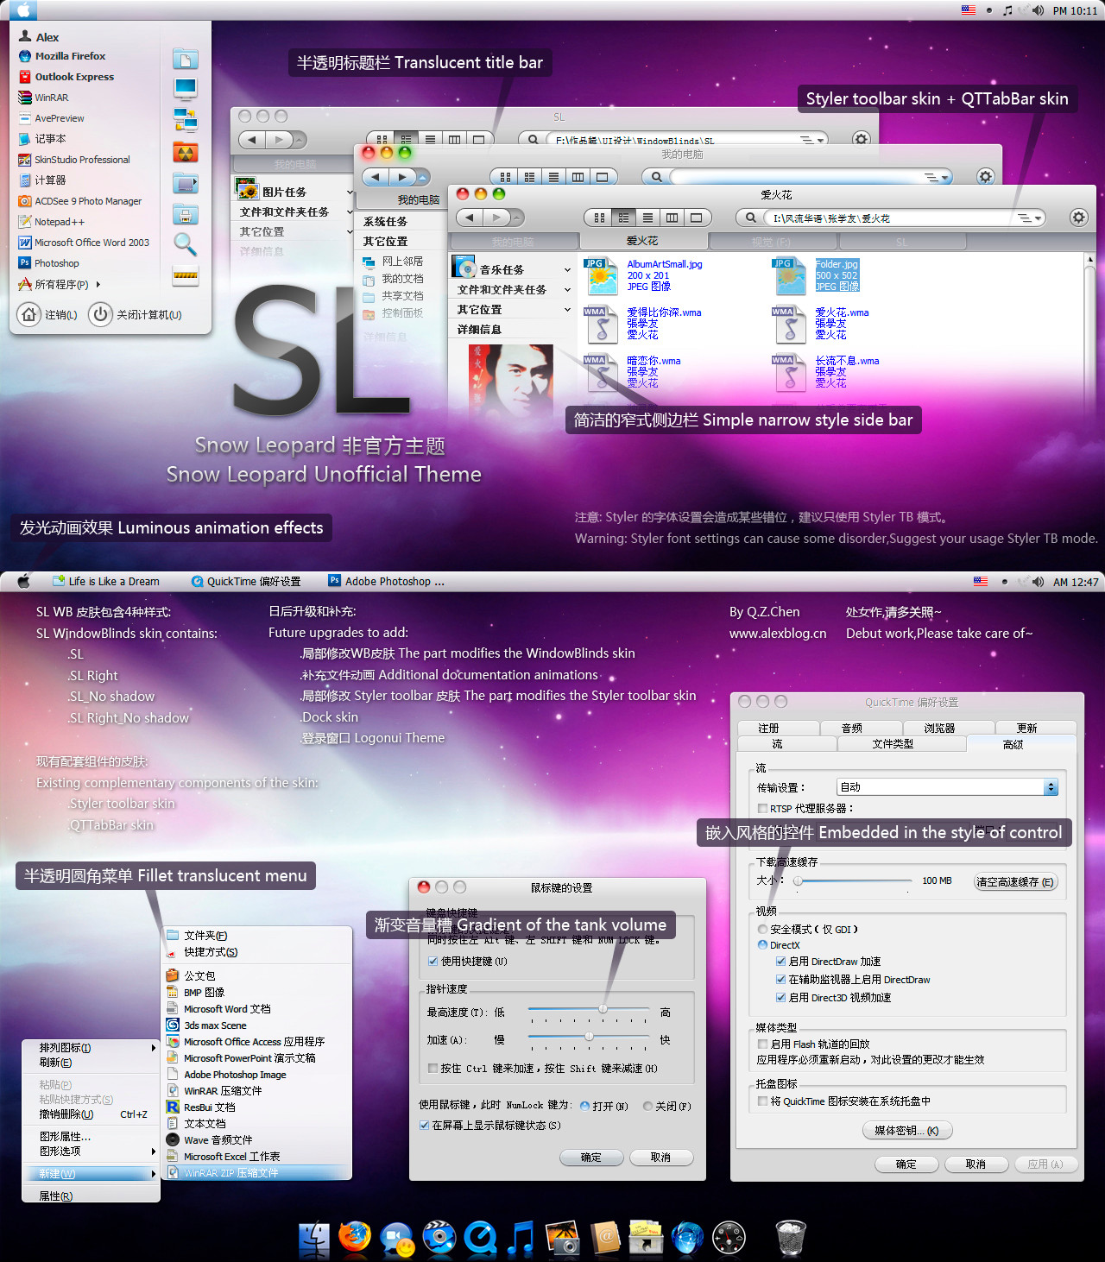Screen dimensions: 1105x1262
Task: Click 关闭计算机 in the start menu
Action: click(136, 315)
